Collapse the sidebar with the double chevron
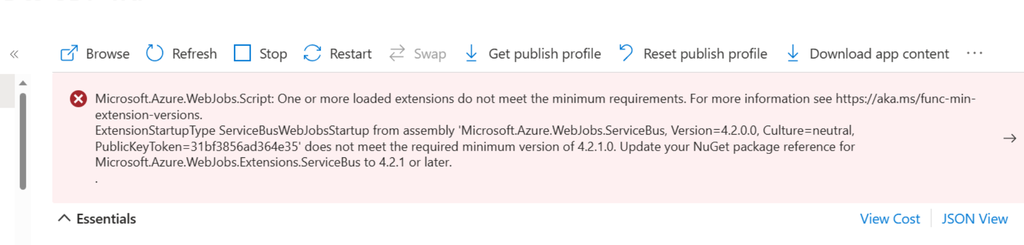This screenshot has width=1024, height=245. coord(14,54)
